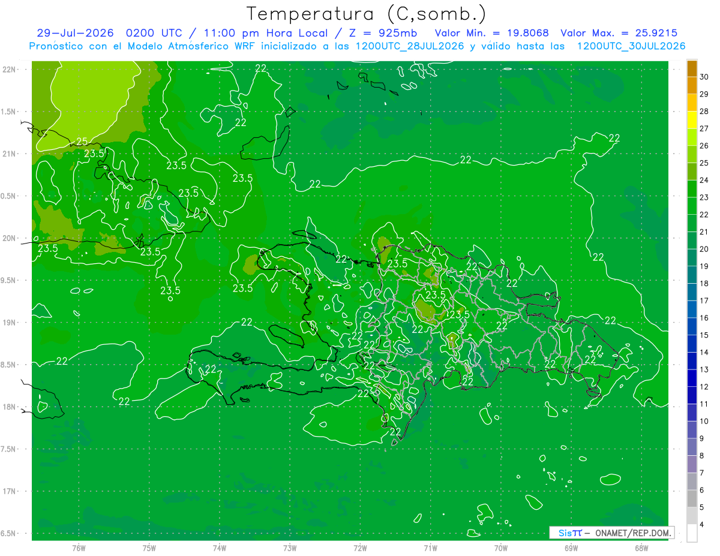Click "Valor Min. = 19.8068"
This screenshot has height=556, width=720.
coord(492,33)
